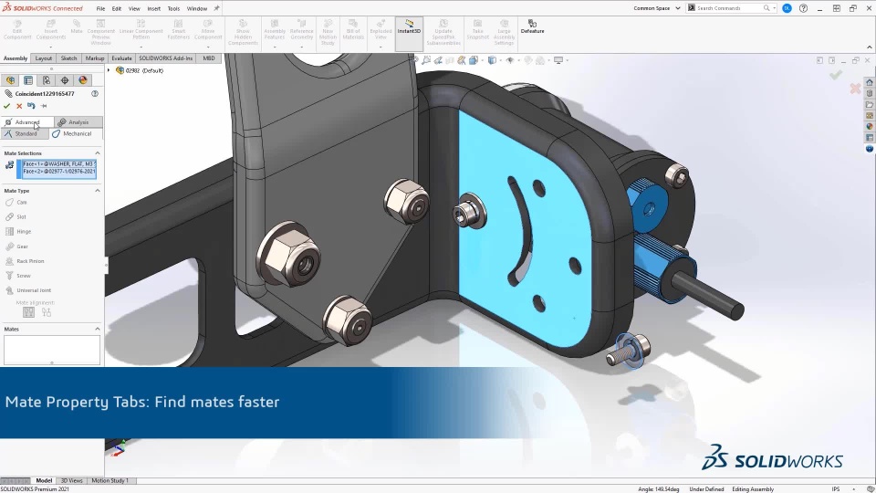Viewport: 876px width, 493px height.
Task: Collapse the Mate Selections section
Action: tap(98, 153)
